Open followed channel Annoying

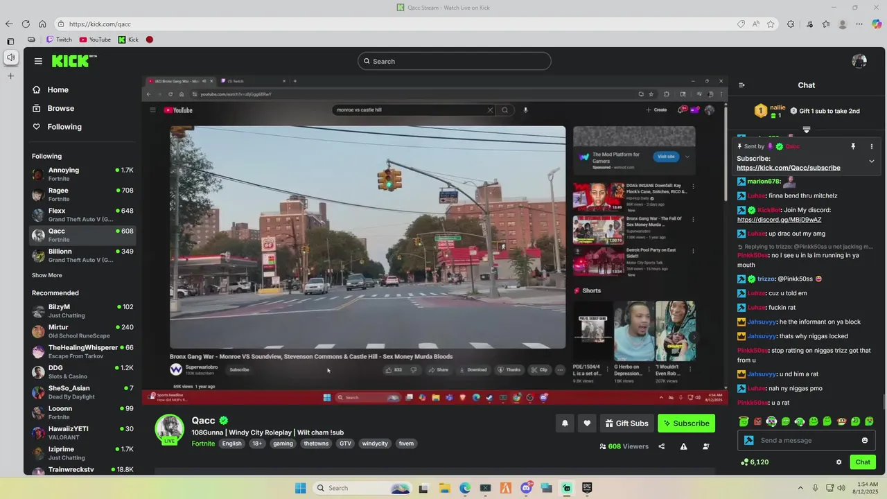(x=82, y=174)
